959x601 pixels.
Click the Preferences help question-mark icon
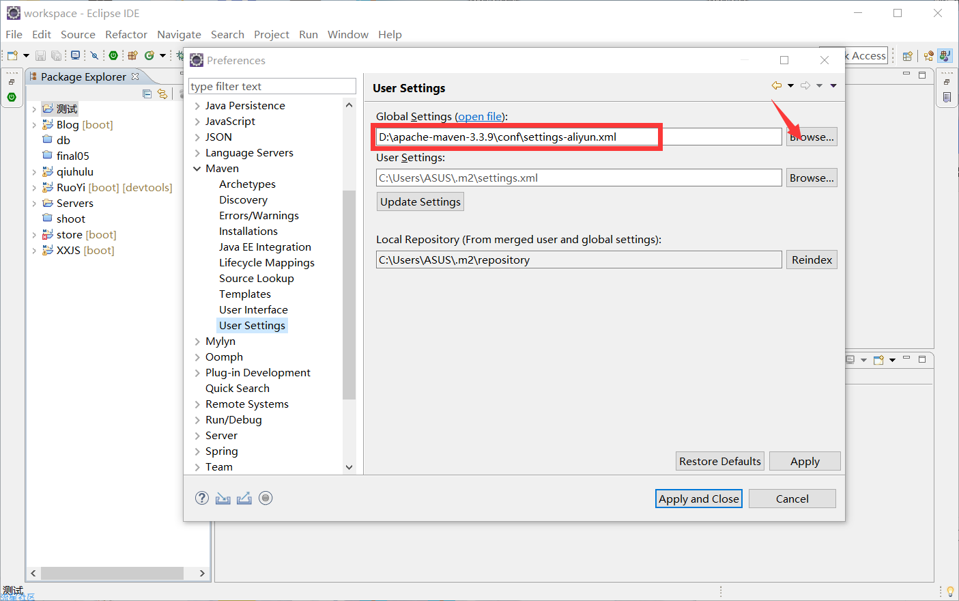click(x=202, y=498)
